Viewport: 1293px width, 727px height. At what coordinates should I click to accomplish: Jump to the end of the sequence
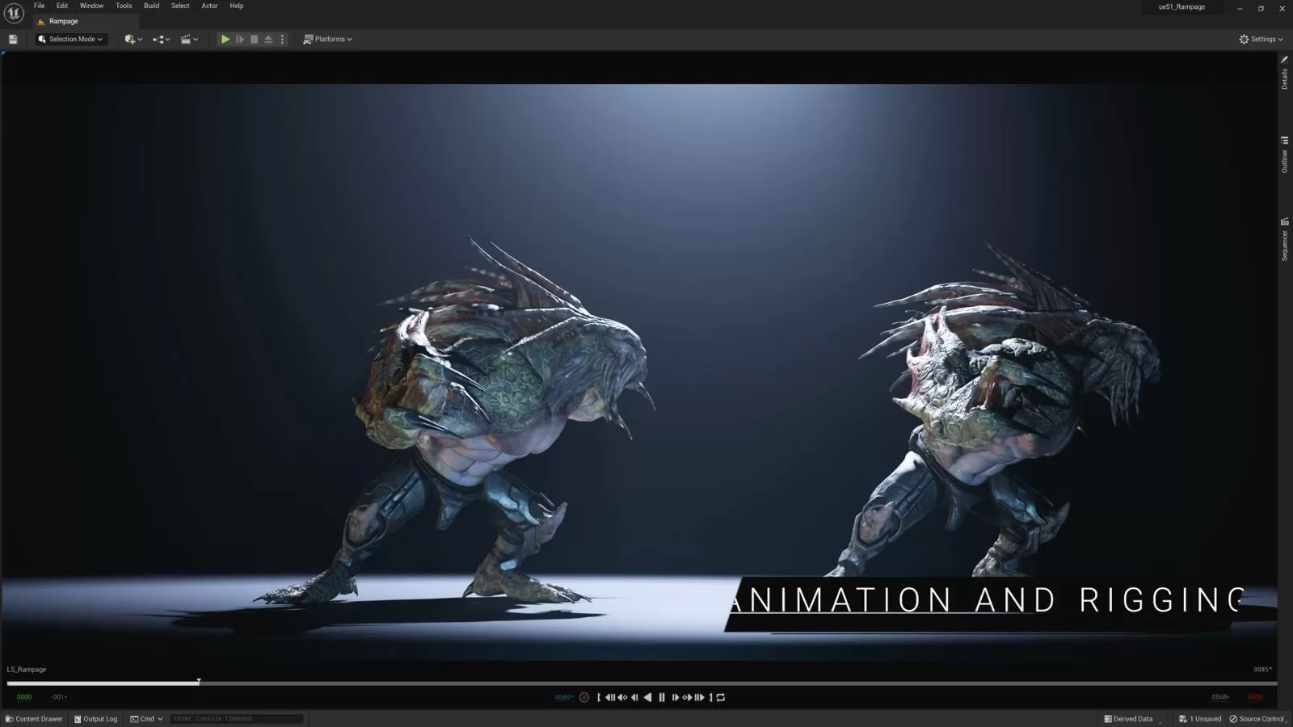pyautogui.click(x=700, y=697)
